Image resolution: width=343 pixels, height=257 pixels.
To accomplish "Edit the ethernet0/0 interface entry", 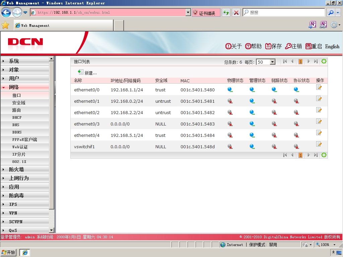I will (x=319, y=87).
